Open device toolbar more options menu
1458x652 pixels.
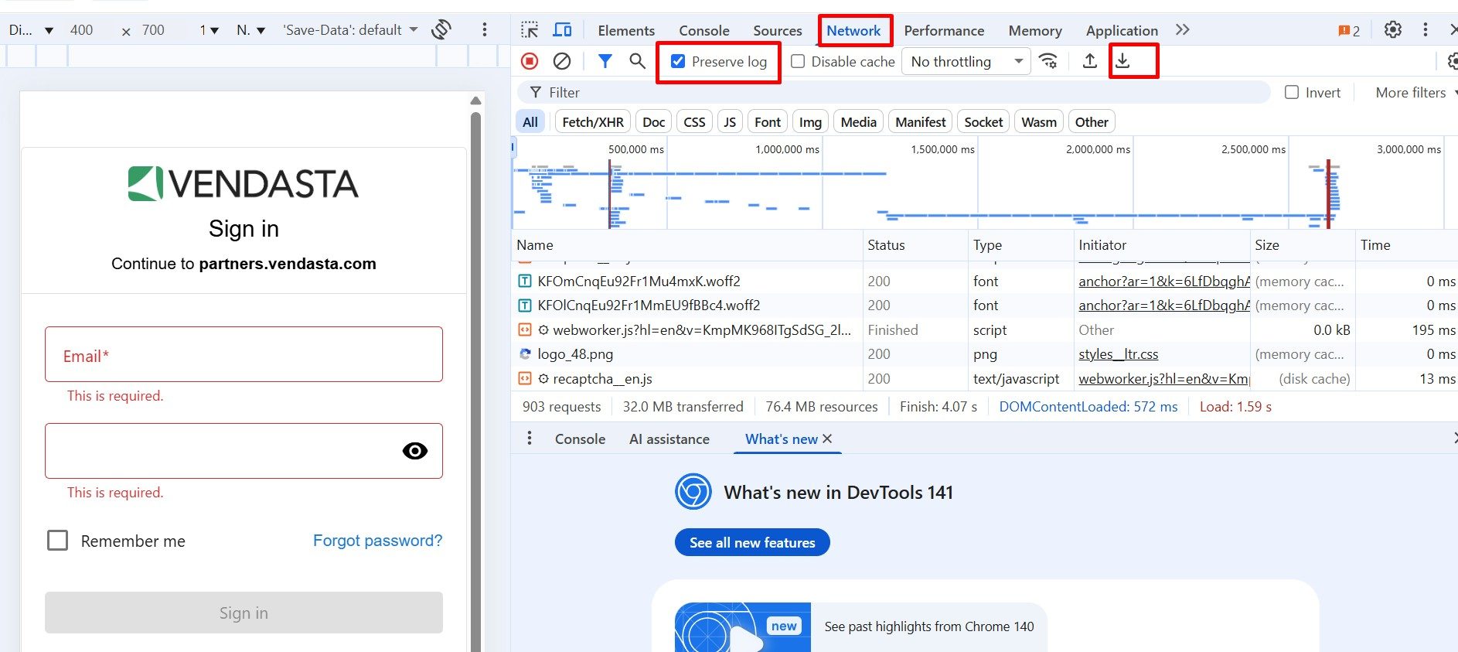point(485,30)
